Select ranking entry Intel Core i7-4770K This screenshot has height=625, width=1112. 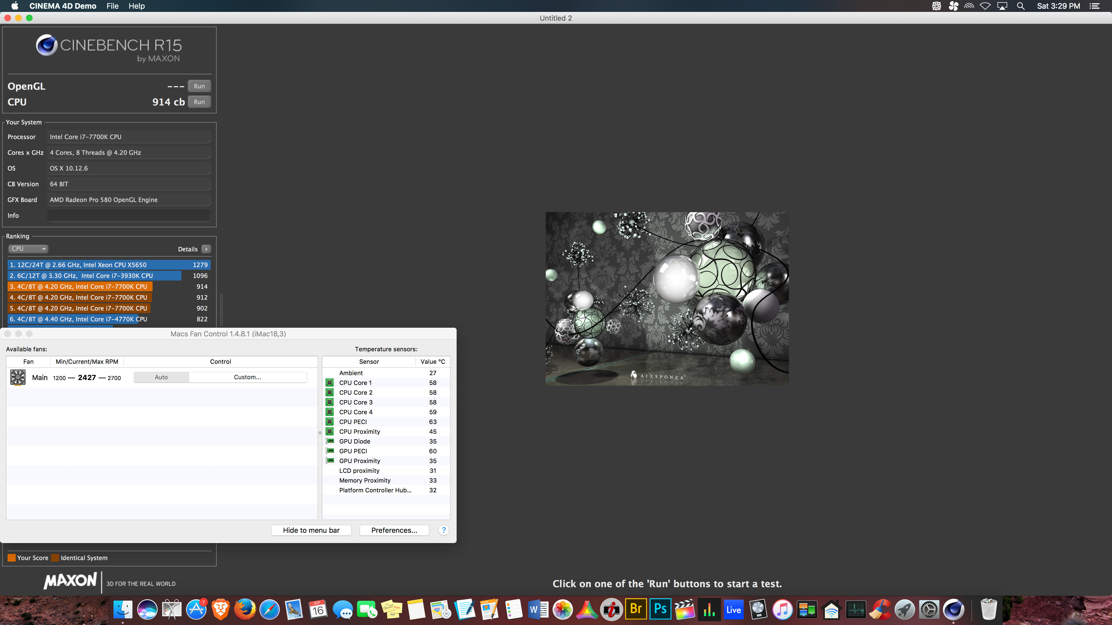(x=109, y=319)
